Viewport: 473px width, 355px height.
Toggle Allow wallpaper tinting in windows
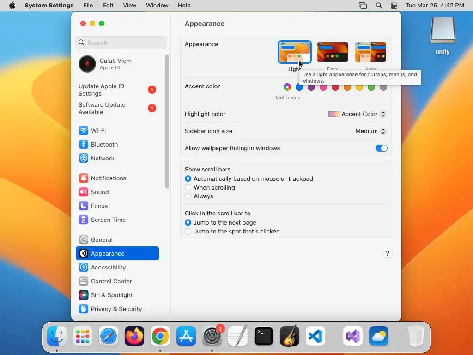(381, 148)
